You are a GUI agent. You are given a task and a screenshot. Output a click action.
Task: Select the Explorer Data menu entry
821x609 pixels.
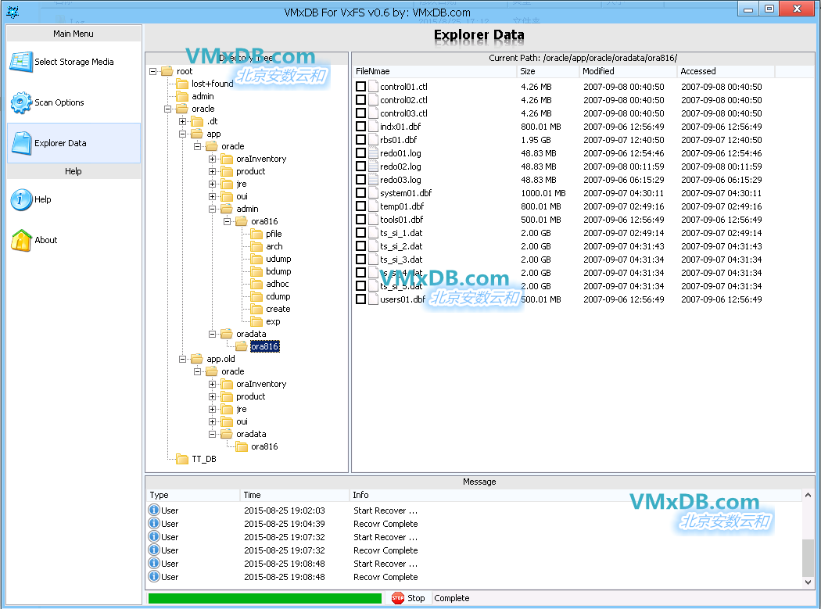pos(73,143)
